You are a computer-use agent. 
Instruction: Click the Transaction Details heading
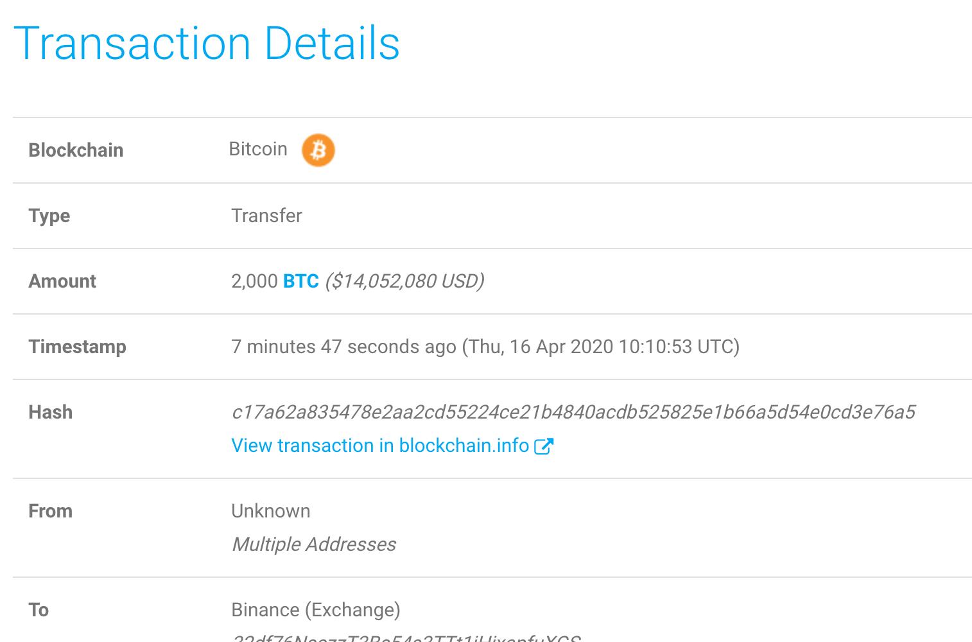207,44
